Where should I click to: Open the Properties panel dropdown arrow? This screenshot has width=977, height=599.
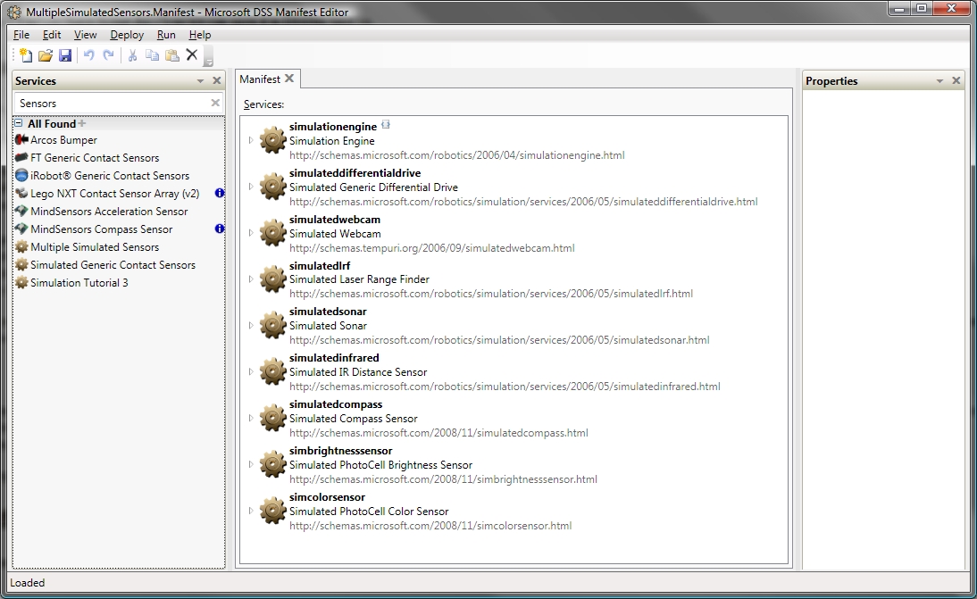(x=939, y=81)
